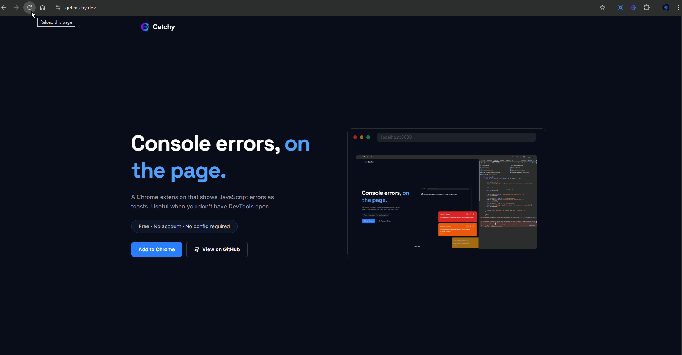The image size is (682, 355).
Task: Click the Catchy extension icon in the browser toolbar
Action: click(x=633, y=7)
